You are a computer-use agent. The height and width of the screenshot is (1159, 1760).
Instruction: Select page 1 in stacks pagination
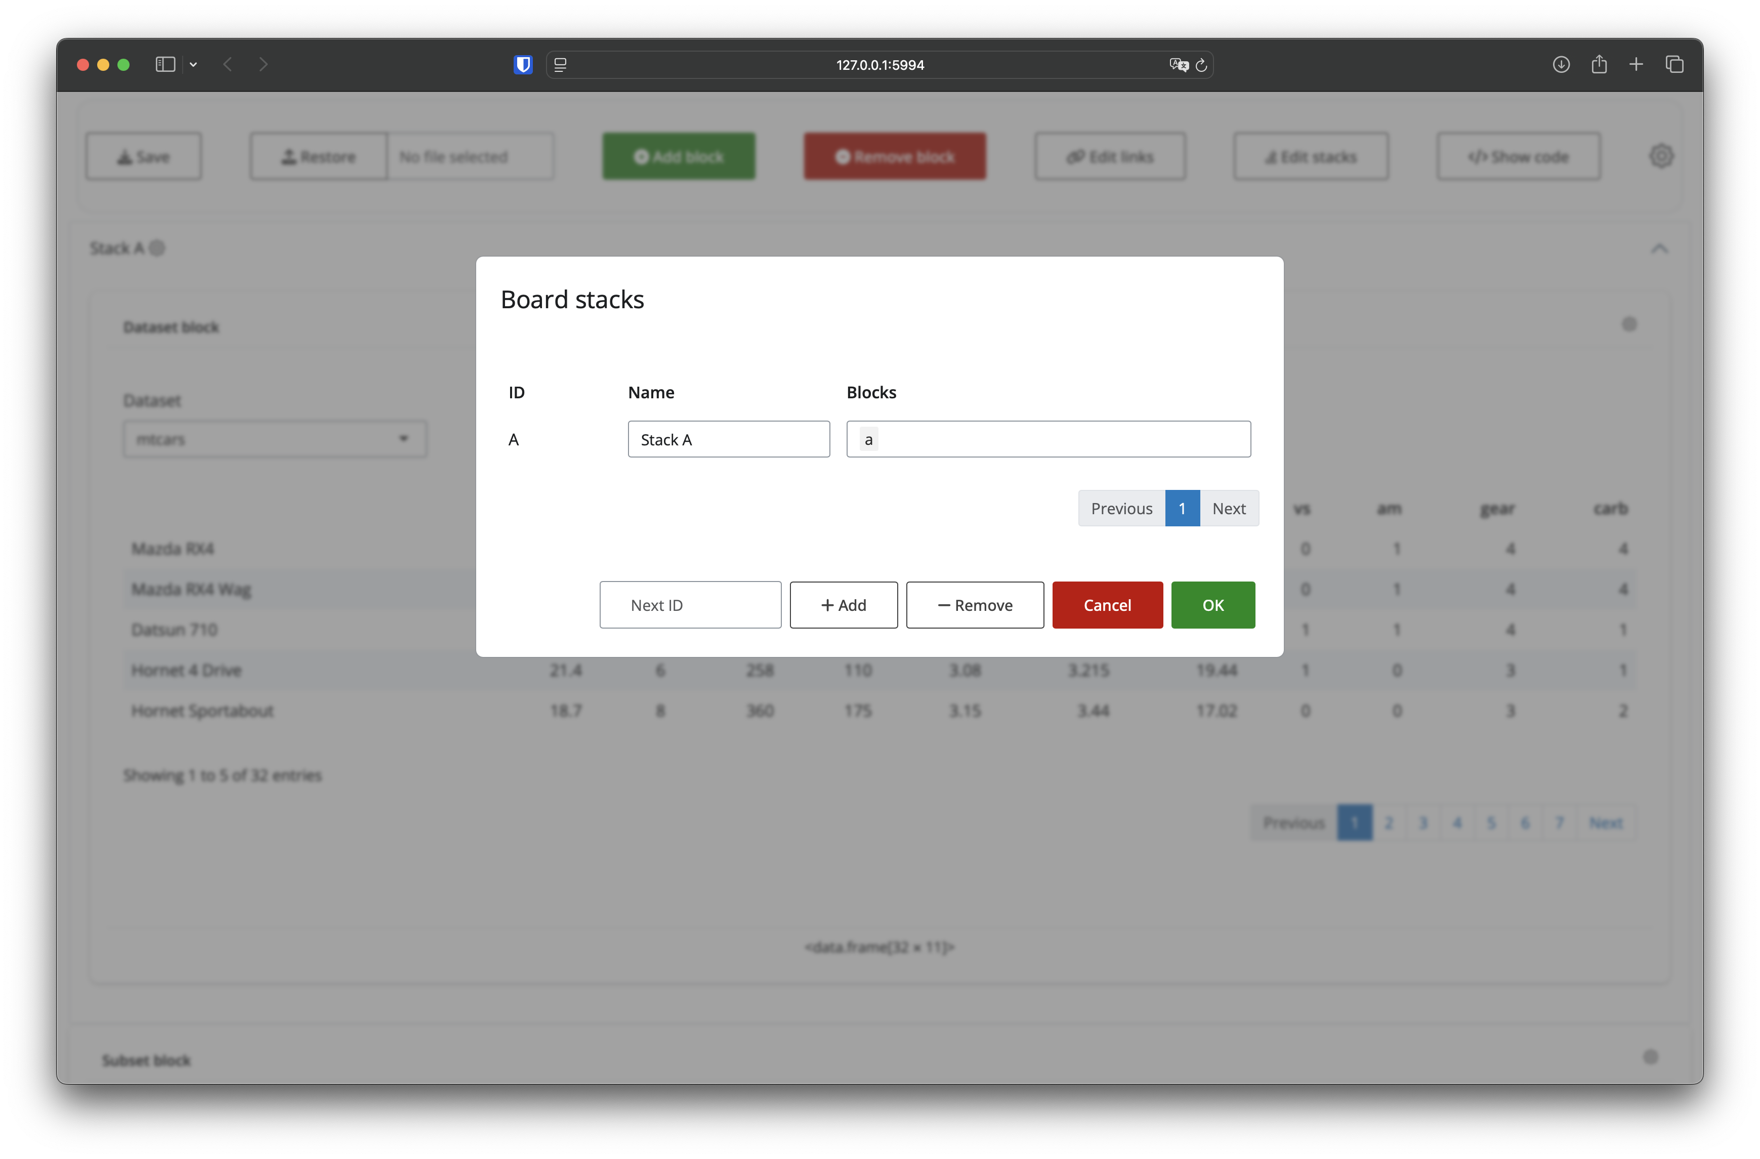point(1182,509)
